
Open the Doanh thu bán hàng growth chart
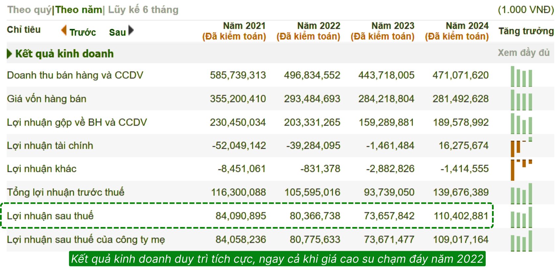pyautogui.click(x=521, y=77)
